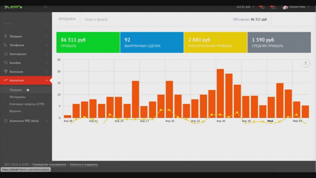
Task: Click the grey Средняя прибыль card
Action: tap(279, 42)
